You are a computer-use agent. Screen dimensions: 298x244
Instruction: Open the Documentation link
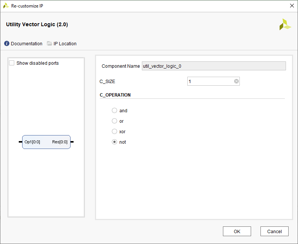tap(26, 44)
